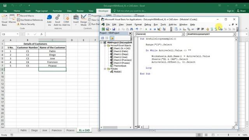Click the Insert Function fx icon

click(42, 34)
